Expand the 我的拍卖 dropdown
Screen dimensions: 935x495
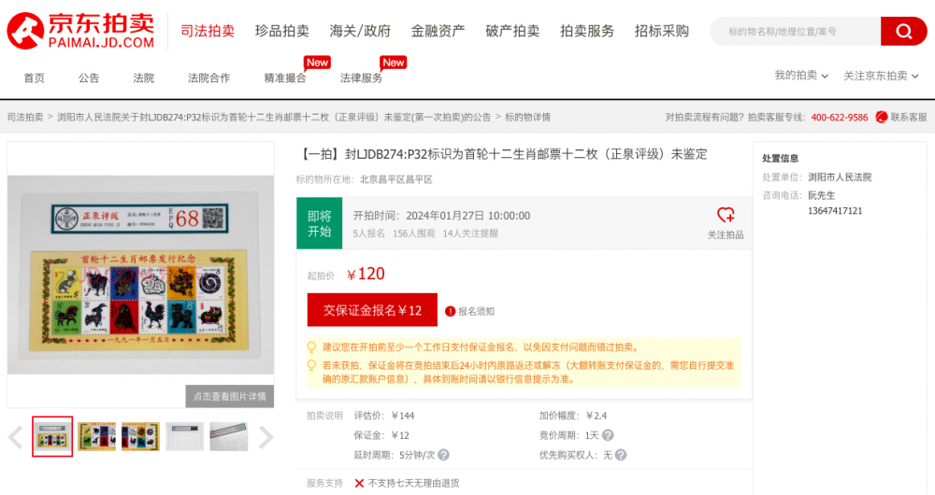click(801, 76)
